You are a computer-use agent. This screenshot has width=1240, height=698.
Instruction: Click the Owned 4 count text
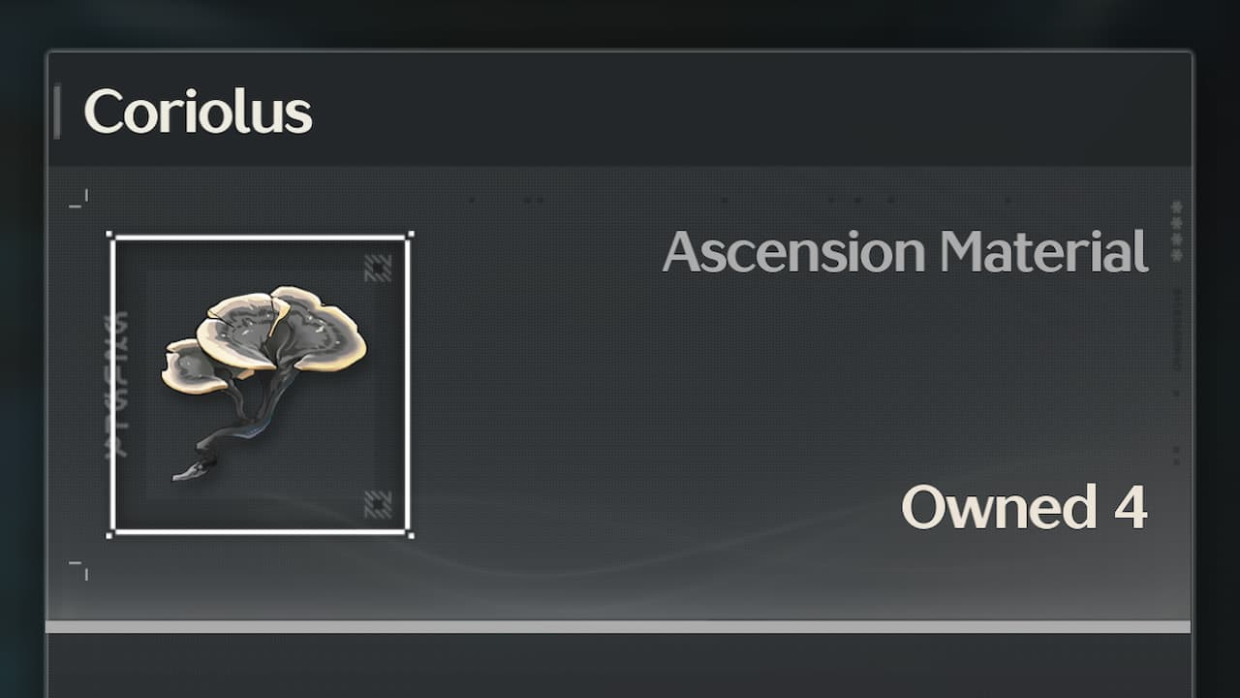point(1025,506)
